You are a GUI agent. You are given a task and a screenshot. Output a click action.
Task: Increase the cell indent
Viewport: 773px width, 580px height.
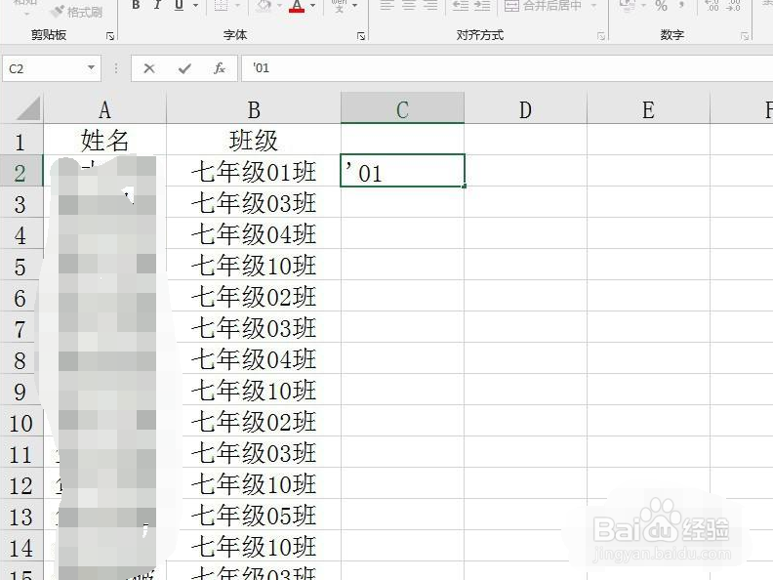point(482,6)
